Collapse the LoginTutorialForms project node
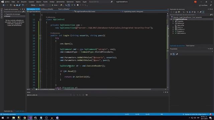Image resolution: width=214 pixels, height=120 pixels. pos(171,19)
